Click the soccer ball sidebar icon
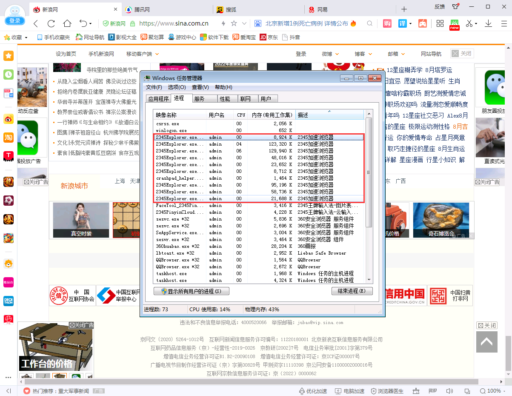 tap(9, 201)
